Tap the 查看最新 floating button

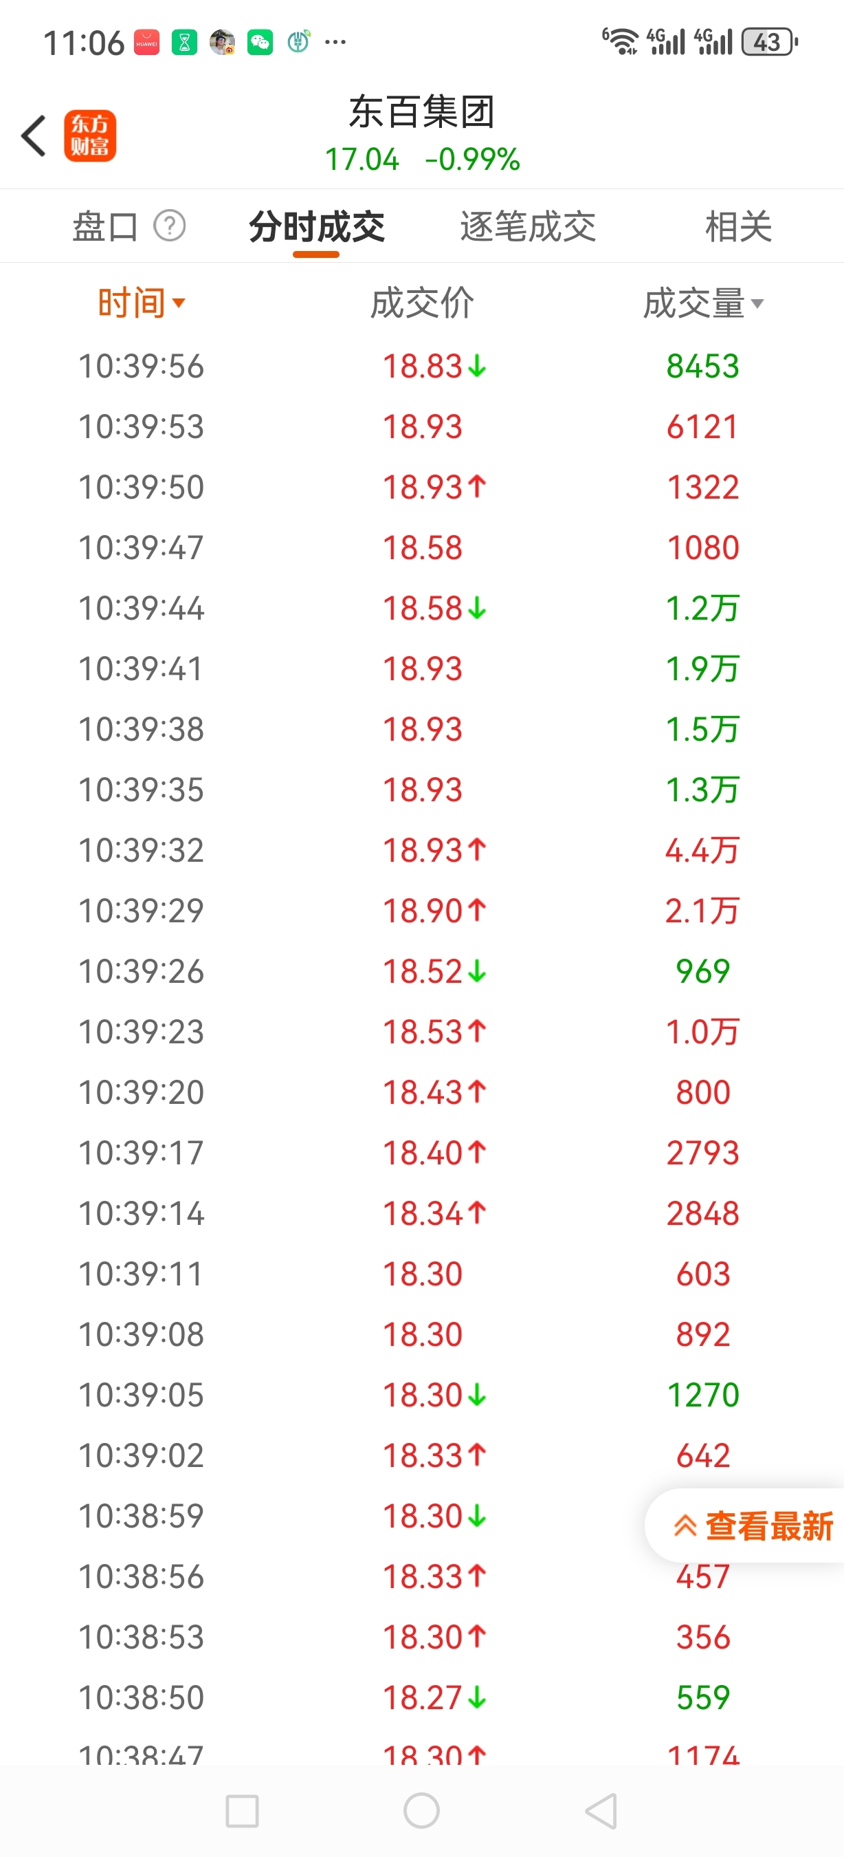[753, 1526]
